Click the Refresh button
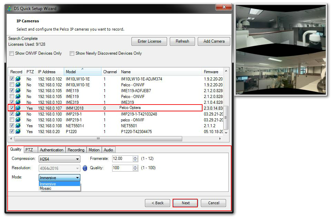Screen dimensions: 332x218 click(182, 41)
